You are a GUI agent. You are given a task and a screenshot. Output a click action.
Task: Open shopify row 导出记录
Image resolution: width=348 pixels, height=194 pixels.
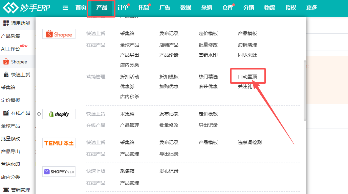tap(208, 125)
